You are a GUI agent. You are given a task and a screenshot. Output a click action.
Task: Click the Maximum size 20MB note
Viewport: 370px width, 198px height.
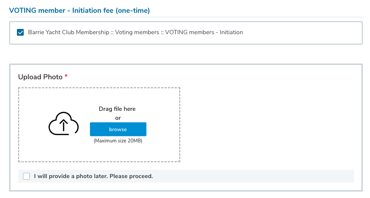click(x=118, y=141)
